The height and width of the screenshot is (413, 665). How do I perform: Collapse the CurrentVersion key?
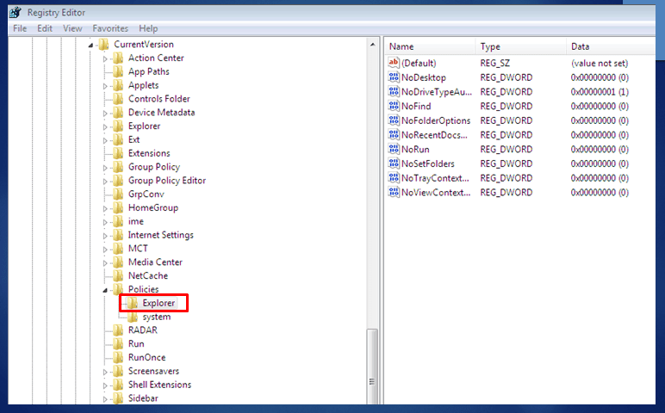tap(90, 45)
